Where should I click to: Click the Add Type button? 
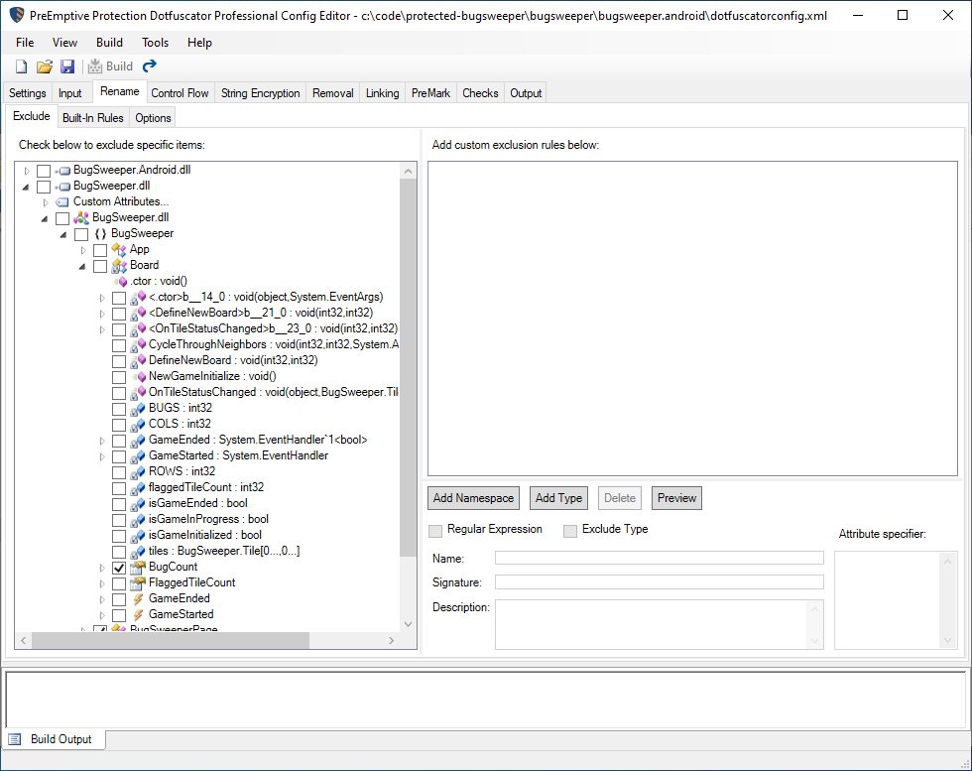[558, 498]
